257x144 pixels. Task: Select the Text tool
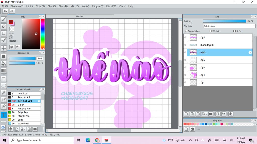point(4,115)
